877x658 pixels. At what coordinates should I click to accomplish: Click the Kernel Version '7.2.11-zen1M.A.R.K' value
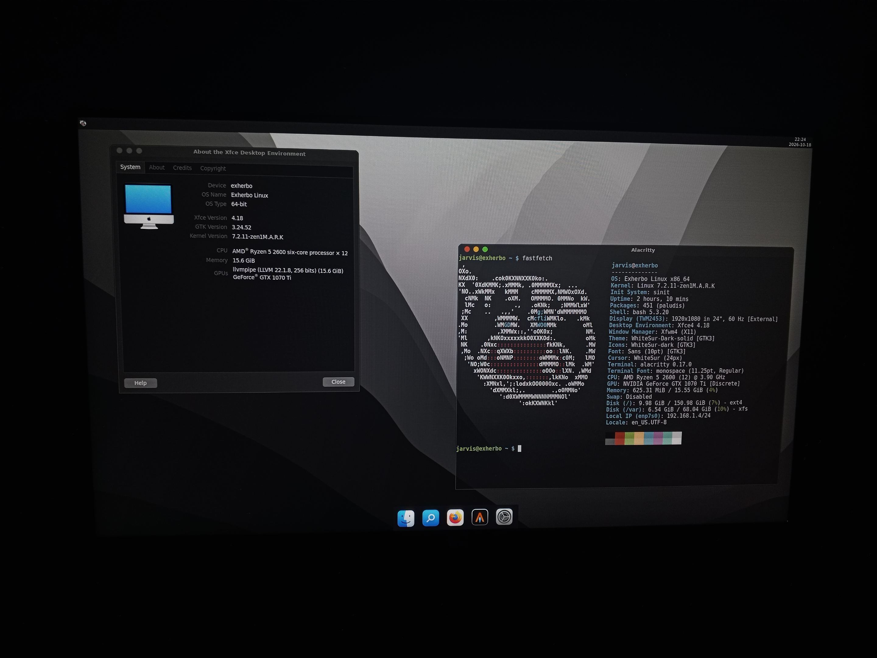[x=257, y=237]
